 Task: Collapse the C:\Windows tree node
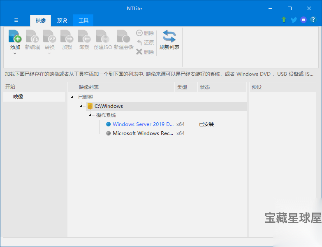pos(81,106)
